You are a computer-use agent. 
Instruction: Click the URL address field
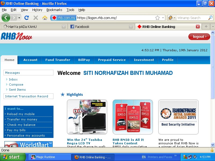115,18
